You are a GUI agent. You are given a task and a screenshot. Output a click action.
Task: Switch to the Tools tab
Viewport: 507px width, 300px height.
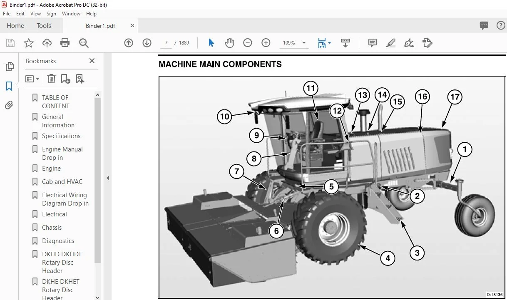(44, 25)
